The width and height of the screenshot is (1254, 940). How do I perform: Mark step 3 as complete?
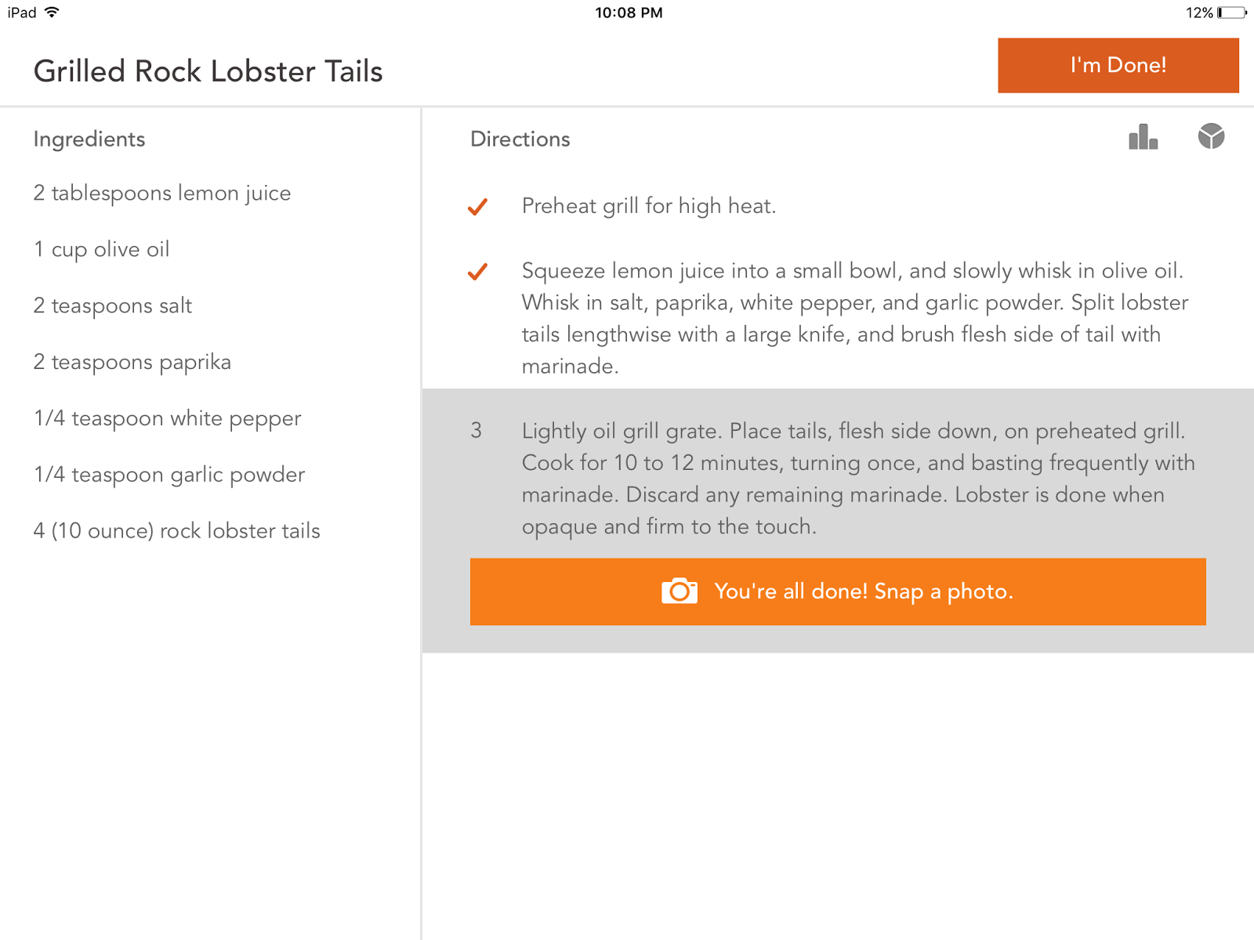click(x=476, y=431)
